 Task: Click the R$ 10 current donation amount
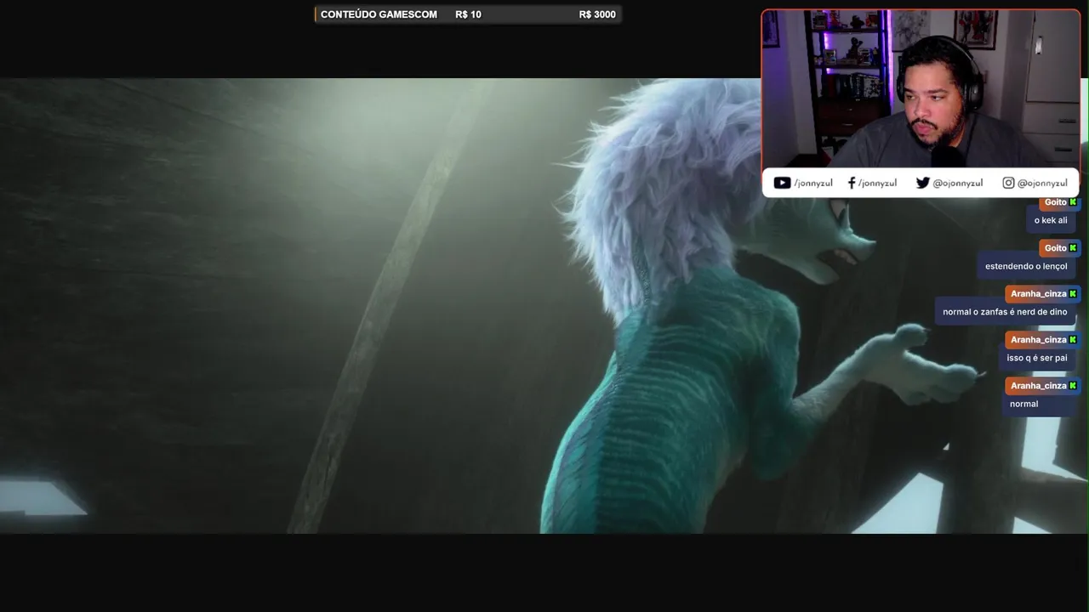[468, 14]
